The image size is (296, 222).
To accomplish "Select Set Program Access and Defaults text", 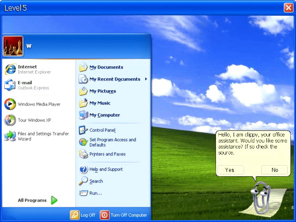I will pyautogui.click(x=113, y=142).
